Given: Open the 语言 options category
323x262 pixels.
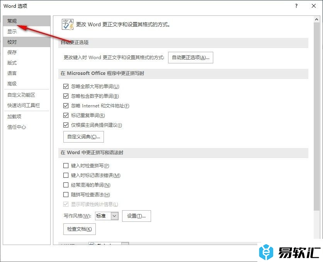Looking at the screenshot, I should (27, 73).
